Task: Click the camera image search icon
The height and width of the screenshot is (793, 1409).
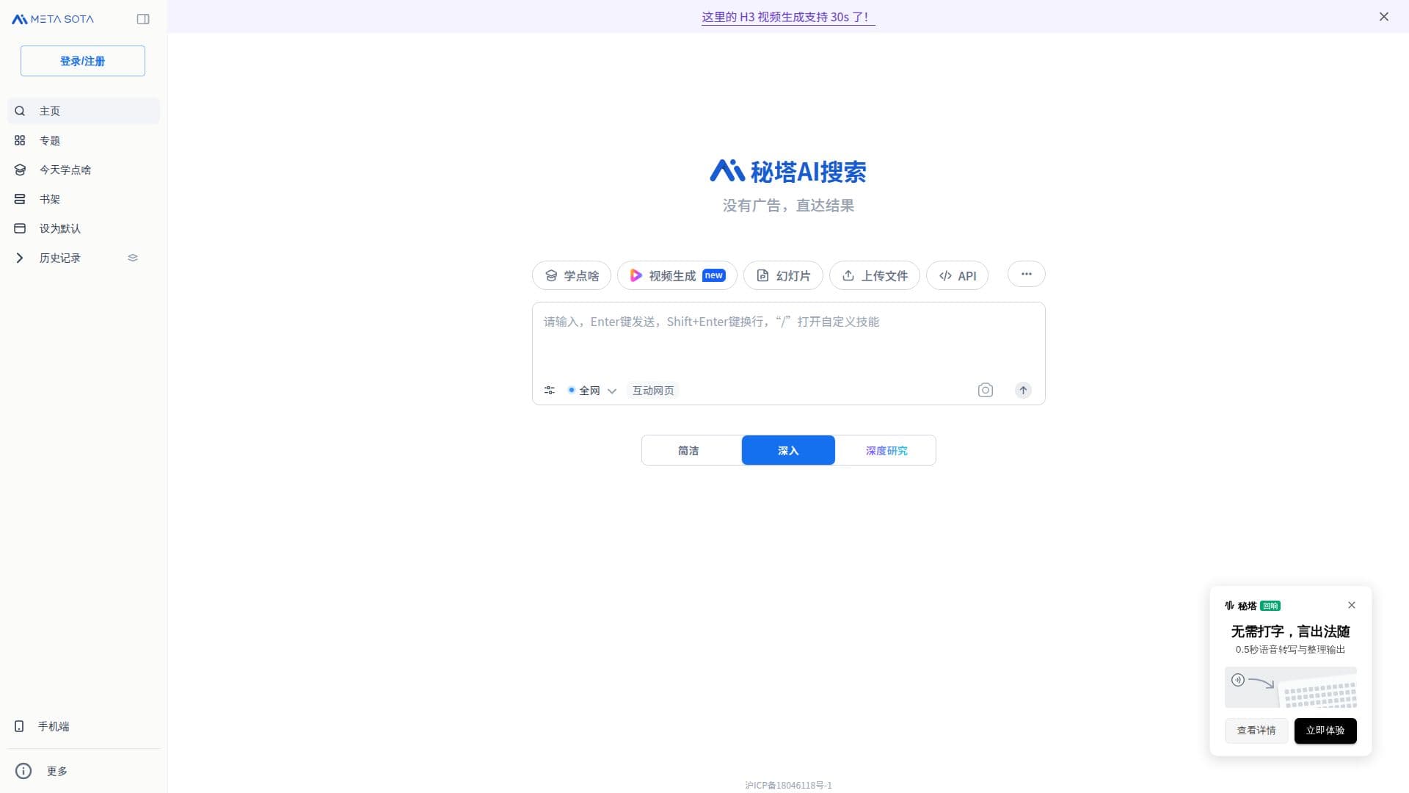Action: click(986, 390)
